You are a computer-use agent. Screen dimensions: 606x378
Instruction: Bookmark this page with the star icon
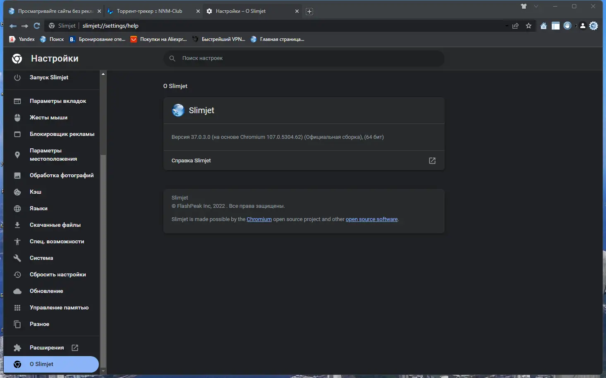[529, 26]
